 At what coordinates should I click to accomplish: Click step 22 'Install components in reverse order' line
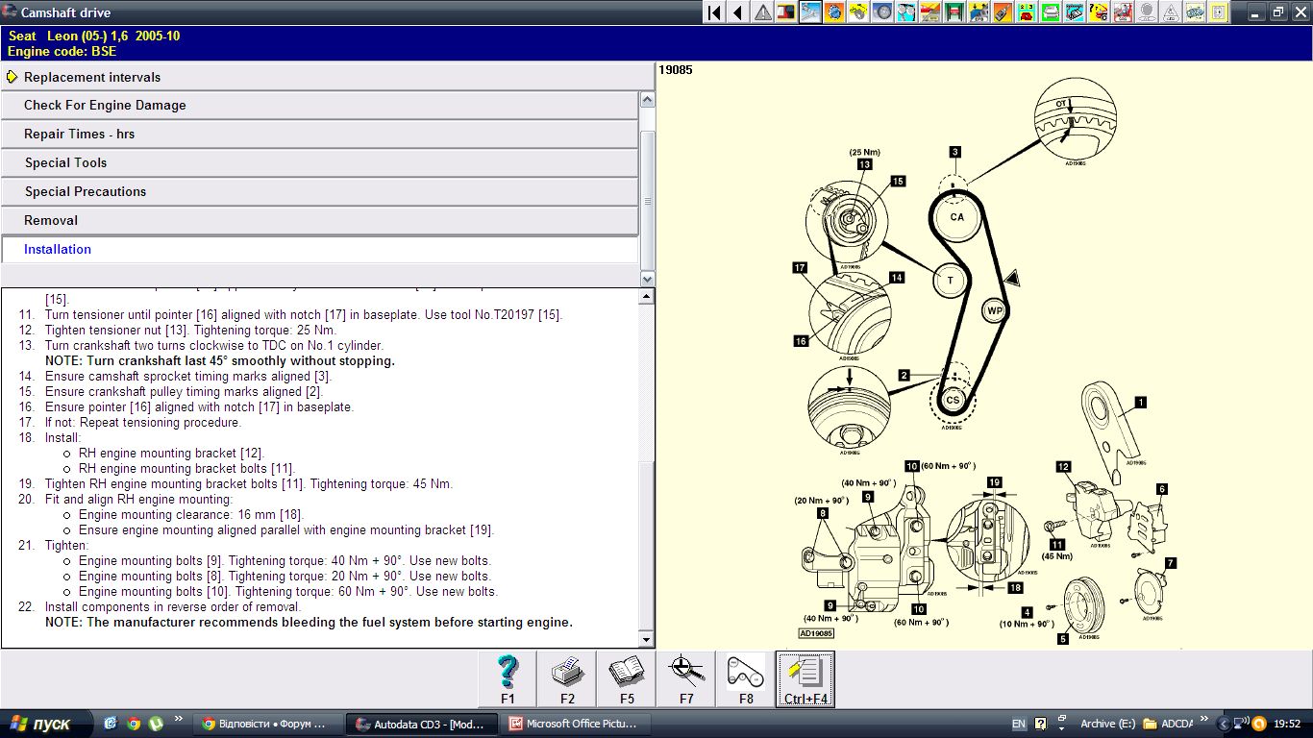point(173,607)
